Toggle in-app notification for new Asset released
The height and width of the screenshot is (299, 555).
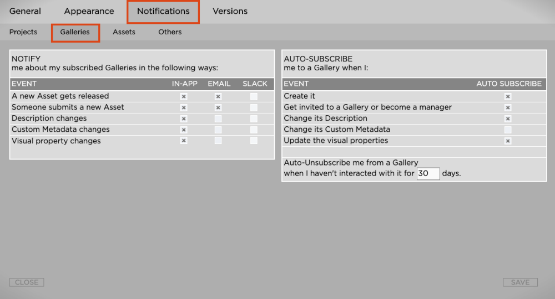184,96
